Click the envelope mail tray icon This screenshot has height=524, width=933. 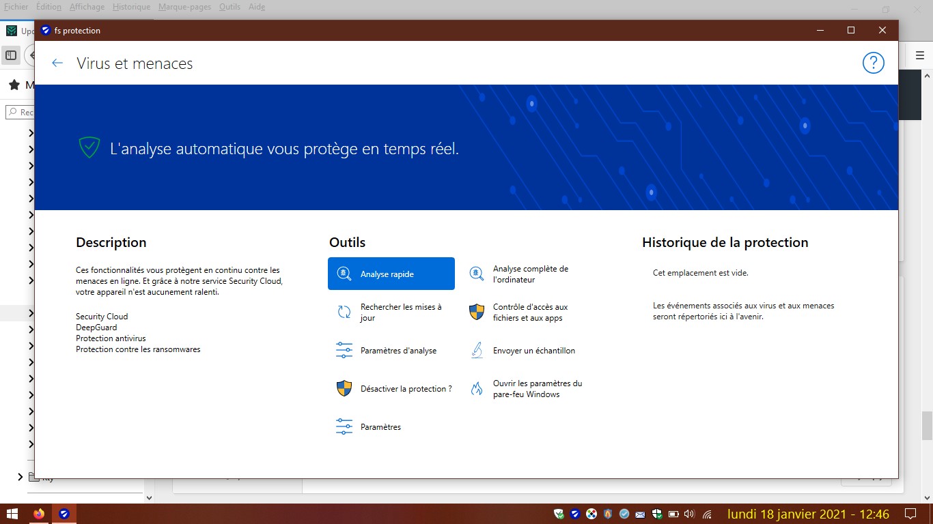click(641, 514)
